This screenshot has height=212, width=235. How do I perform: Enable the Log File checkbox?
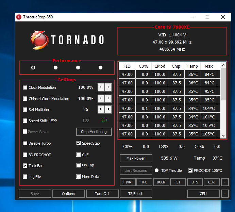25,177
